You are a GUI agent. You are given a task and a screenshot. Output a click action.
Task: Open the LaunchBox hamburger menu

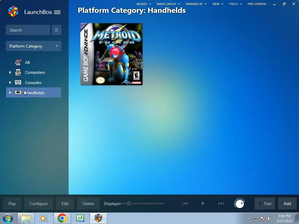coord(57,12)
